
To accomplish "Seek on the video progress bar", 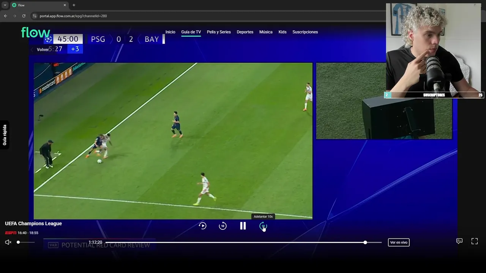I will pos(243,242).
